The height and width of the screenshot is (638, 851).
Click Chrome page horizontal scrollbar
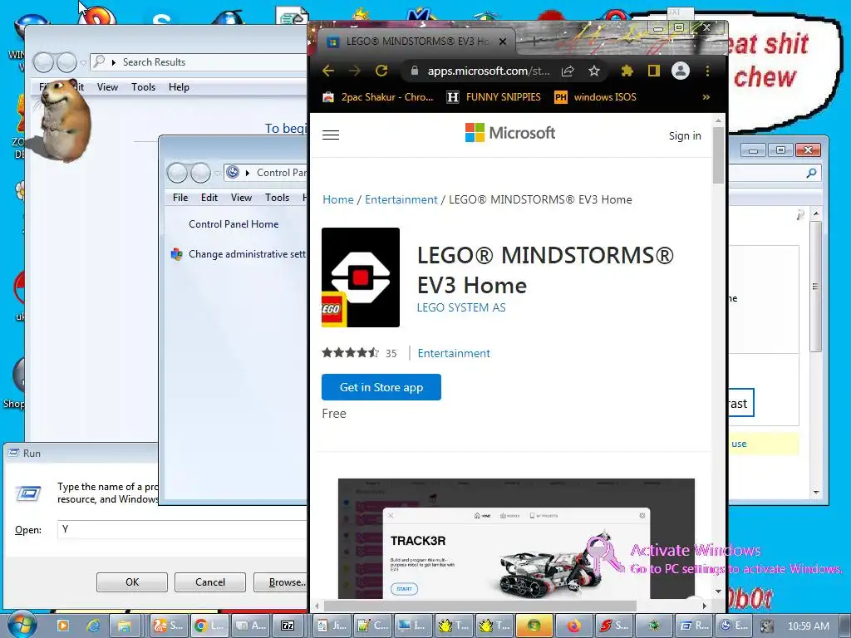point(480,606)
